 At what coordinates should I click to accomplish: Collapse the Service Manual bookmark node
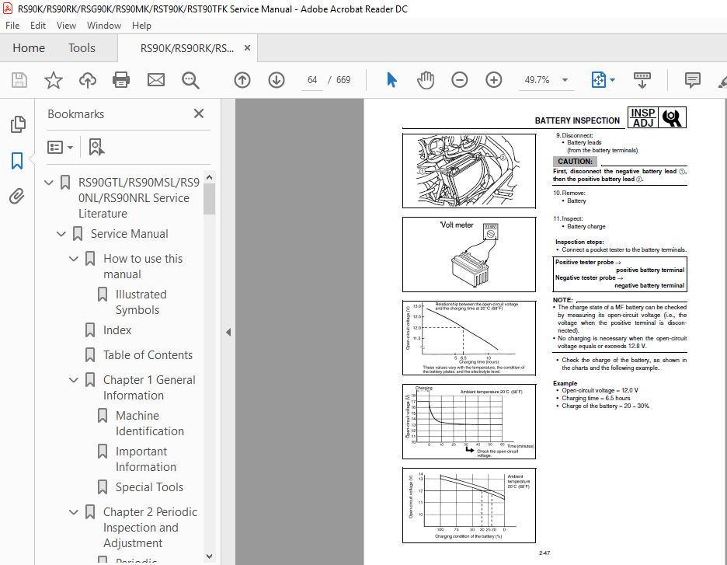61,234
